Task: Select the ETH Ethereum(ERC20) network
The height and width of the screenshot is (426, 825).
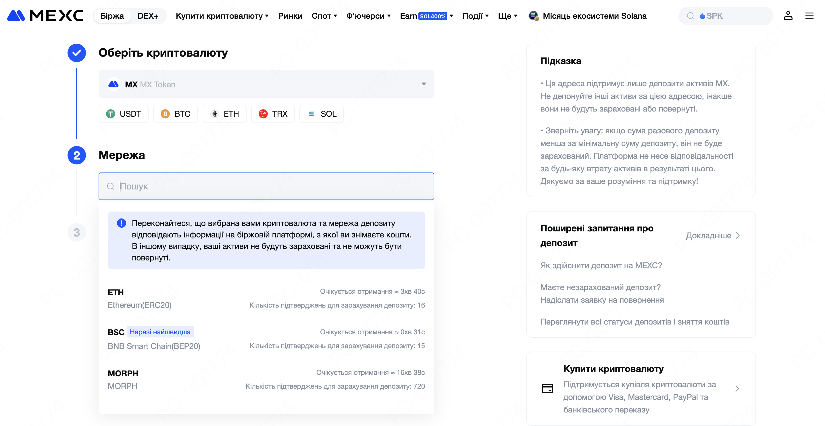Action: coord(266,298)
